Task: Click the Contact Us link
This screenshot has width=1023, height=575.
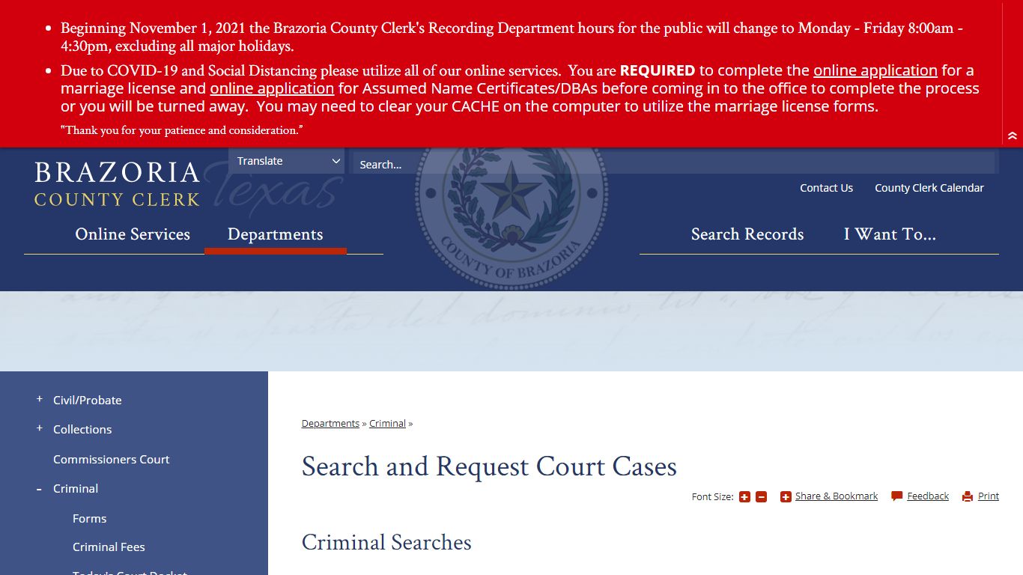Action: click(826, 188)
